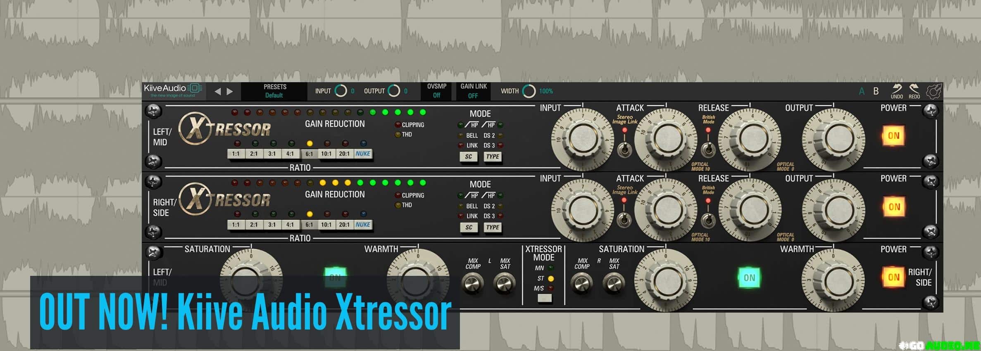Select 10:1 ratio on Left/Mid unit
Viewport: 981px width, 351px height.
click(326, 154)
